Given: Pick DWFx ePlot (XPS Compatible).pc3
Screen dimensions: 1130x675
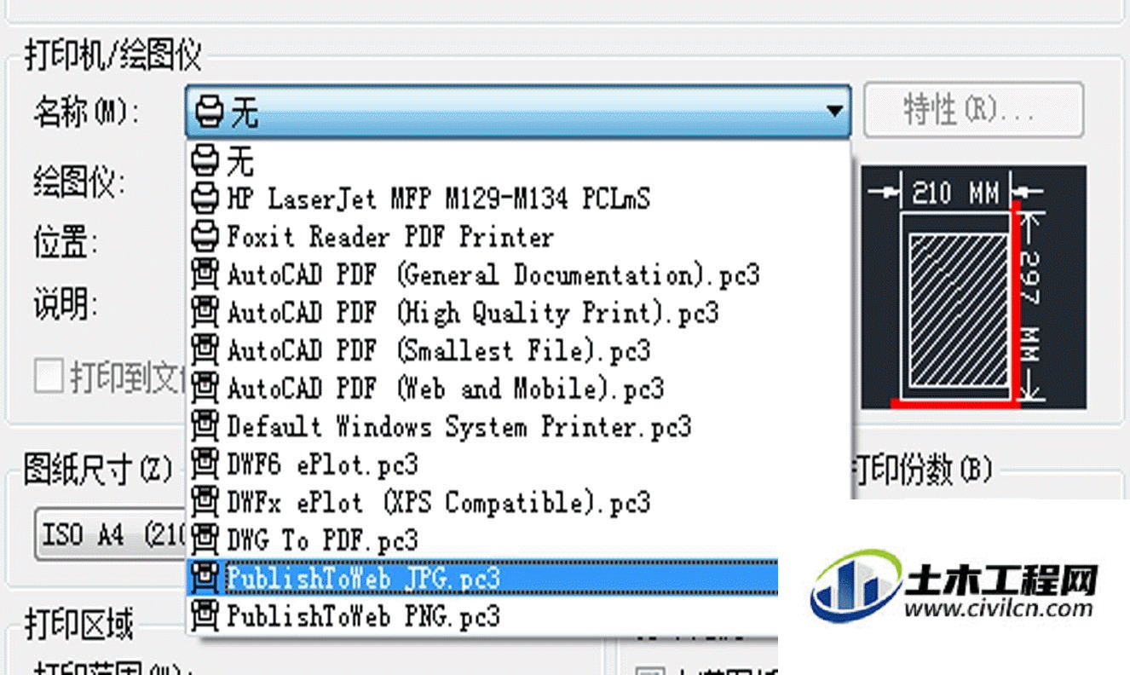Looking at the screenshot, I should pyautogui.click(x=519, y=502).
